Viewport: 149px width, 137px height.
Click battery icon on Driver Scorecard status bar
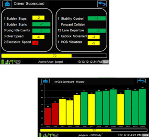(x=3, y=62)
